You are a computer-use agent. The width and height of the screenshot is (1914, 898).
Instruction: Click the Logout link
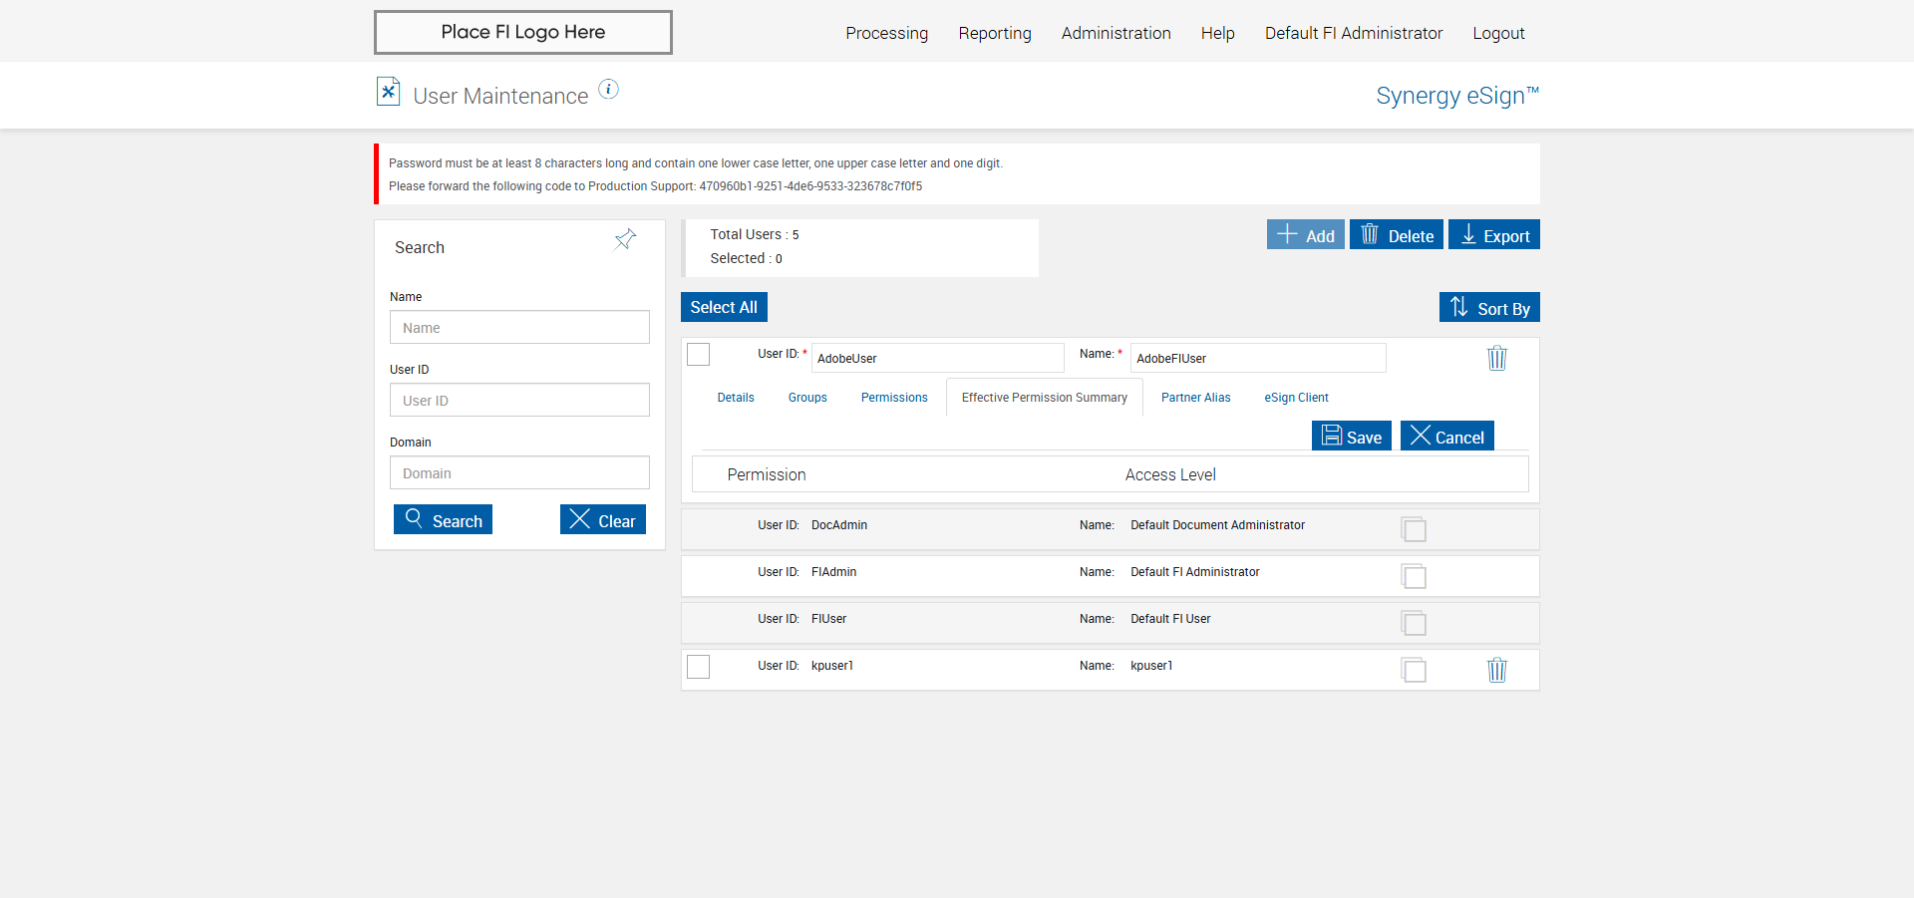1498,33
